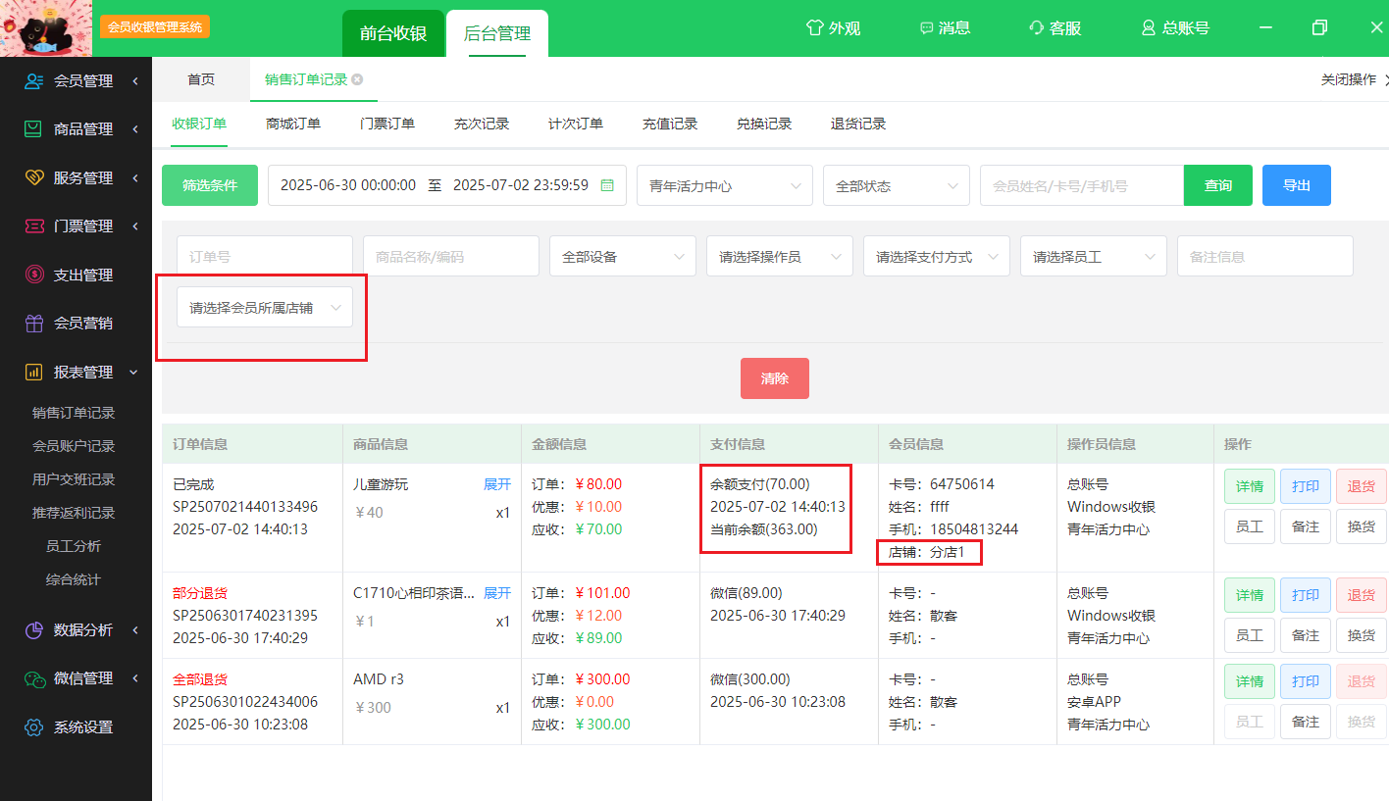Screen dimensions: 1389x801
Task: Open the 青年活力中心 store dropdown
Action: coord(724,185)
